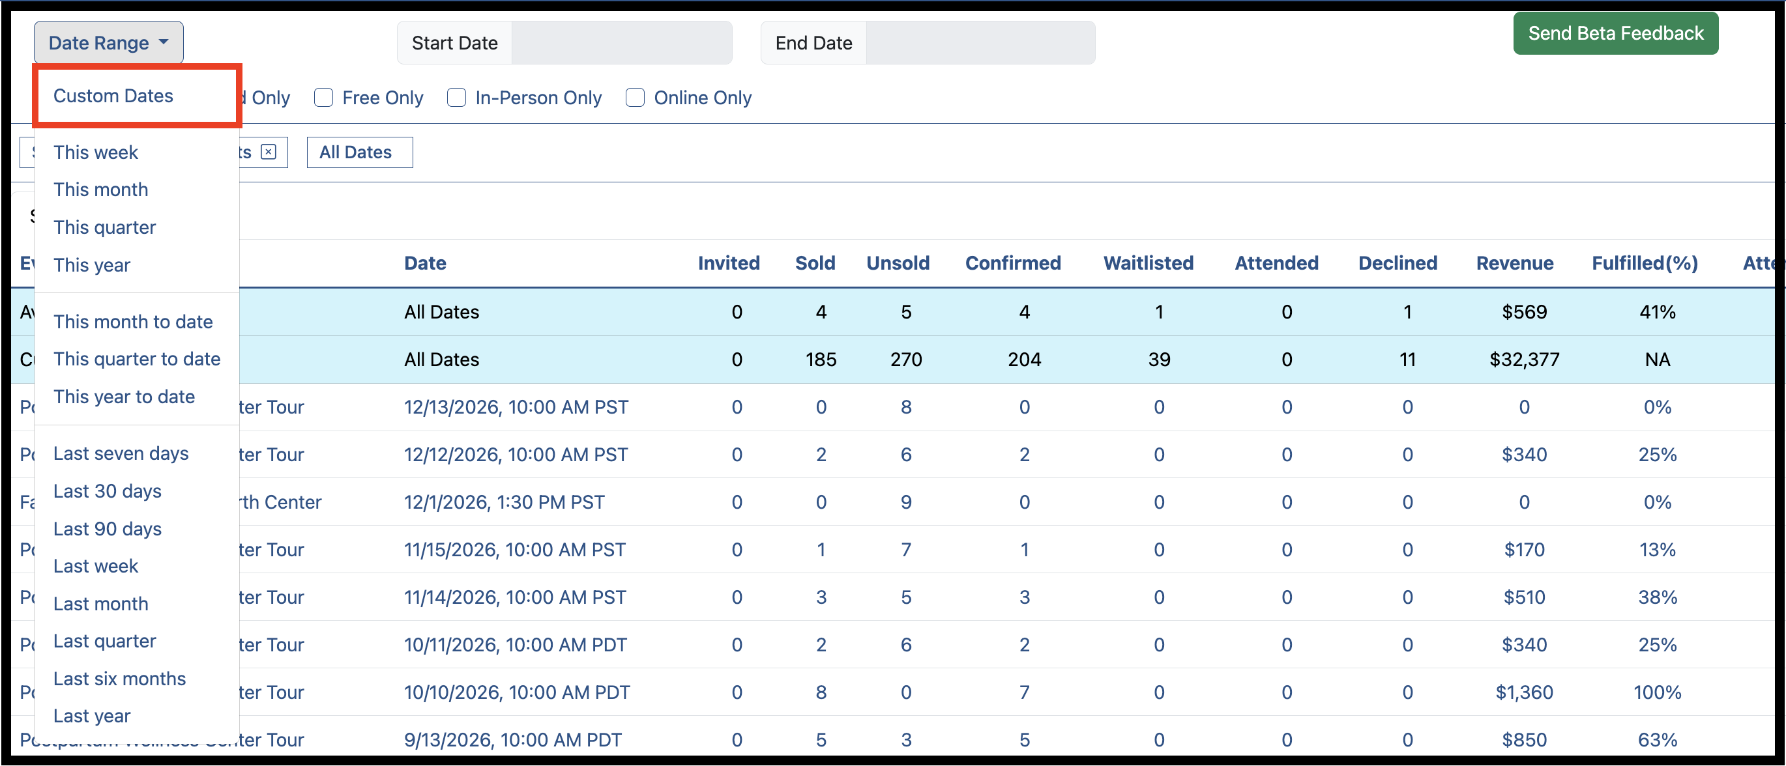Sort by Fulfilled(%) column header
Viewport: 1786px width, 766px height.
coord(1645,263)
